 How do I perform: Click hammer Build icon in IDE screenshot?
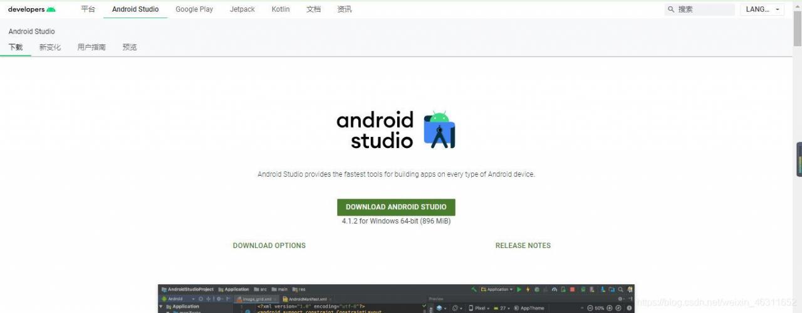click(x=474, y=289)
